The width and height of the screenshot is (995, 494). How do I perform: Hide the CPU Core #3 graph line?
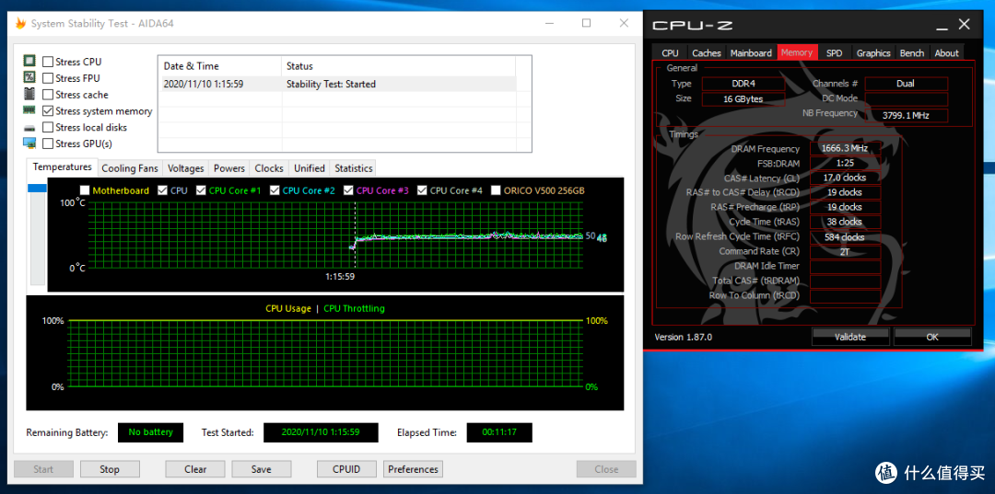click(x=348, y=190)
